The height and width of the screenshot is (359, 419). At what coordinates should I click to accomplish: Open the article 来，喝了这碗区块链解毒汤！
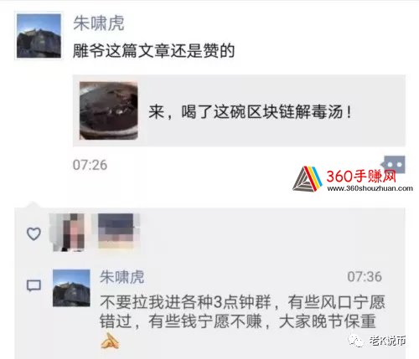[x=239, y=110]
